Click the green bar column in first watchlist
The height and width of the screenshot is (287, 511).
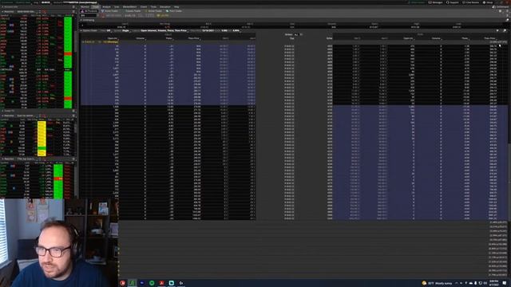68,62
